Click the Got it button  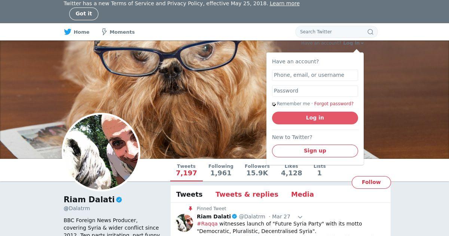pos(84,14)
